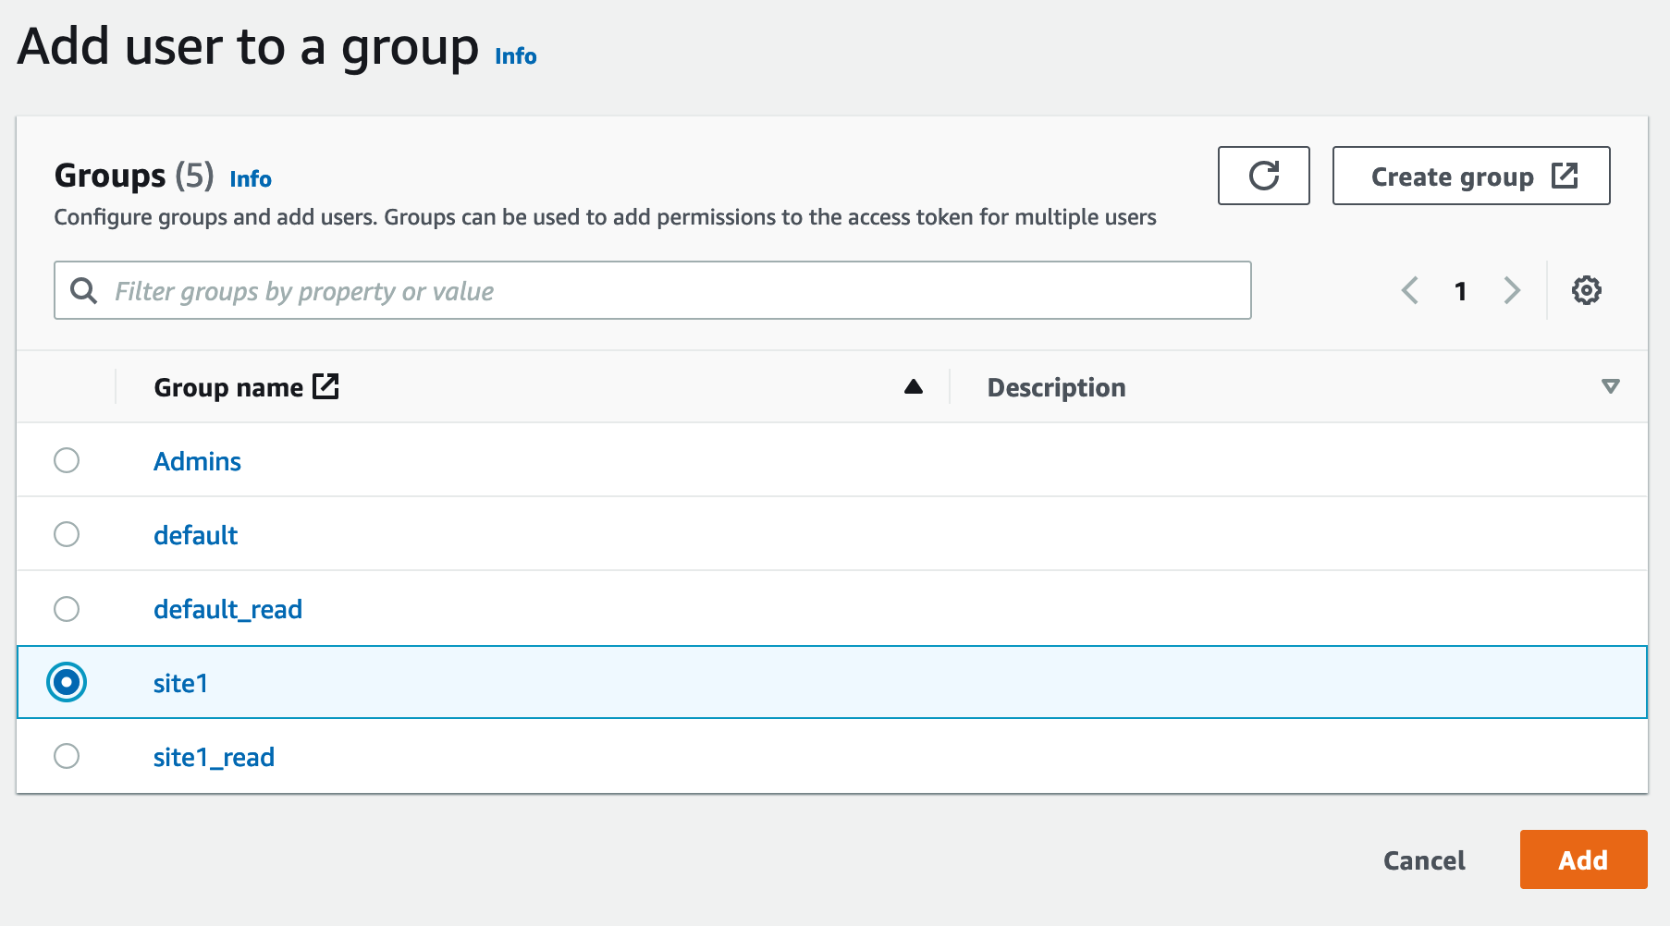
Task: Click the refresh groups icon button
Action: pyautogui.click(x=1263, y=176)
